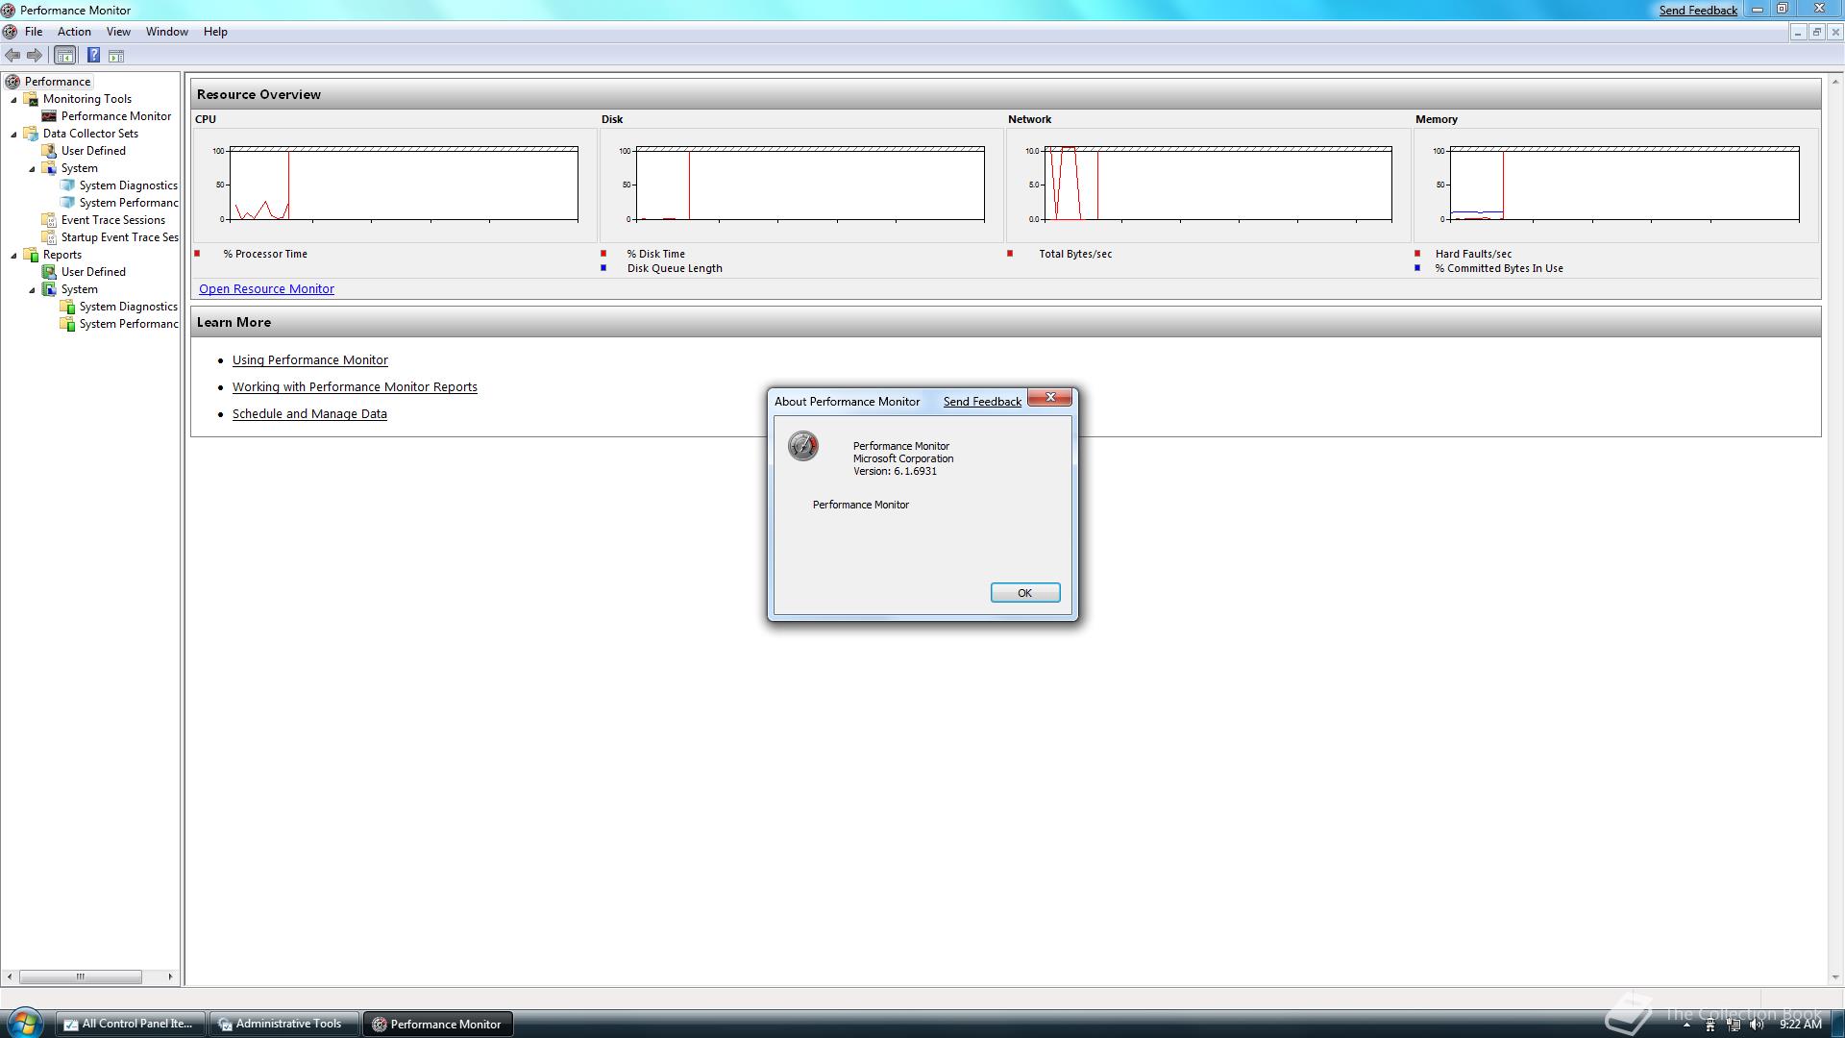Click the Startup Event Trace Sessions icon

pos(49,237)
